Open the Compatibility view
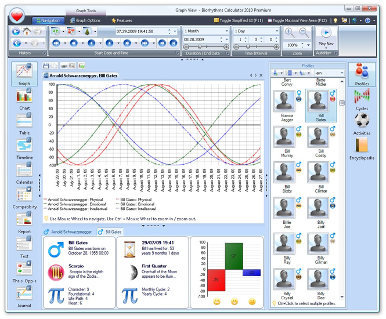 (x=24, y=198)
